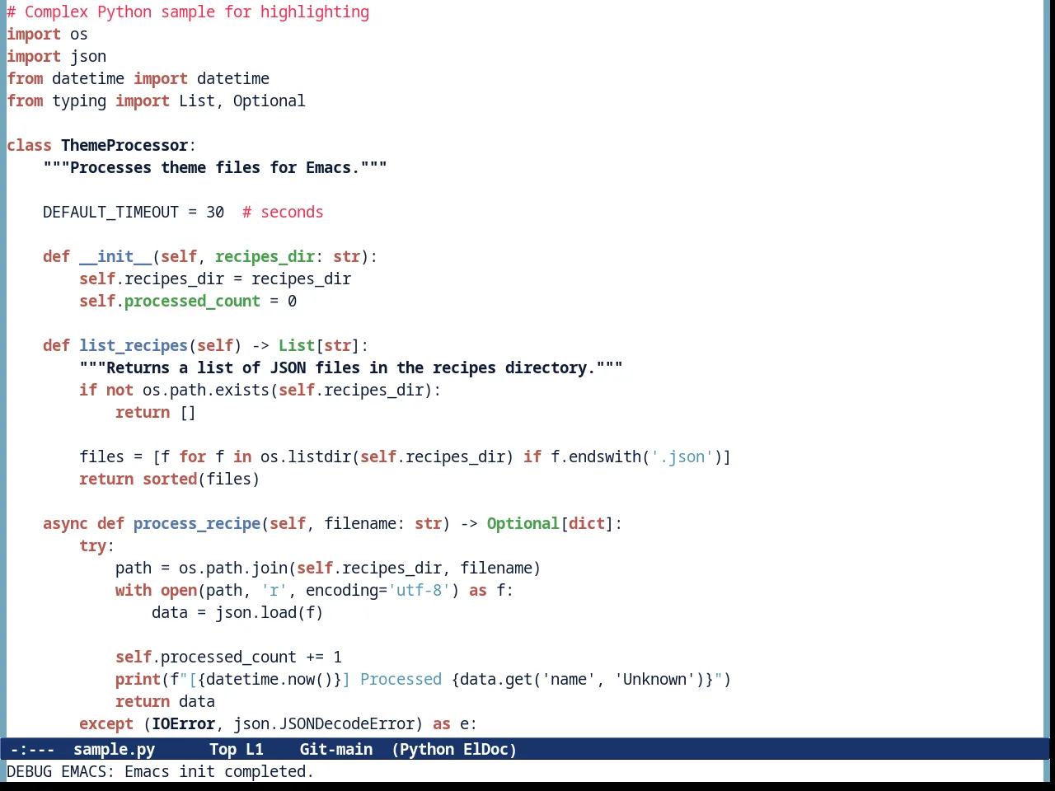Click the __init__ method name
1055x791 pixels.
(115, 257)
